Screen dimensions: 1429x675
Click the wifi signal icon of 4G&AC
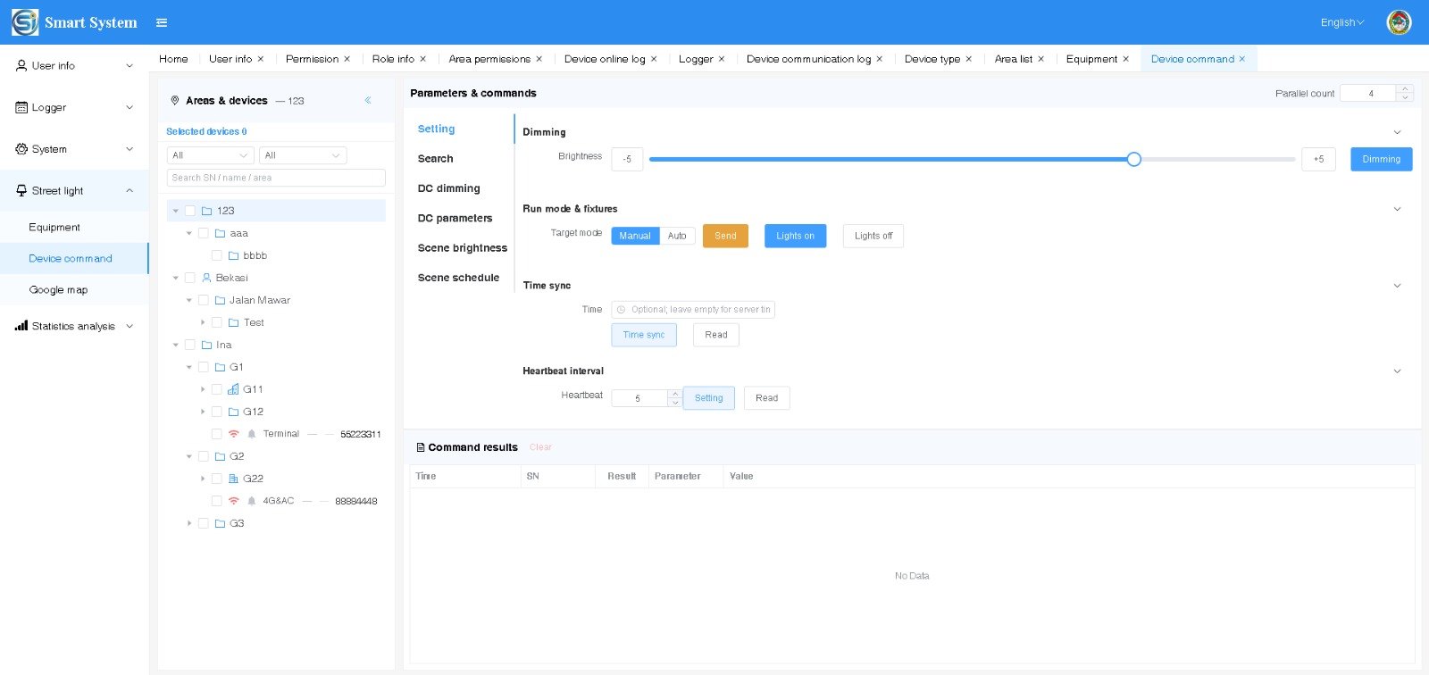point(233,501)
